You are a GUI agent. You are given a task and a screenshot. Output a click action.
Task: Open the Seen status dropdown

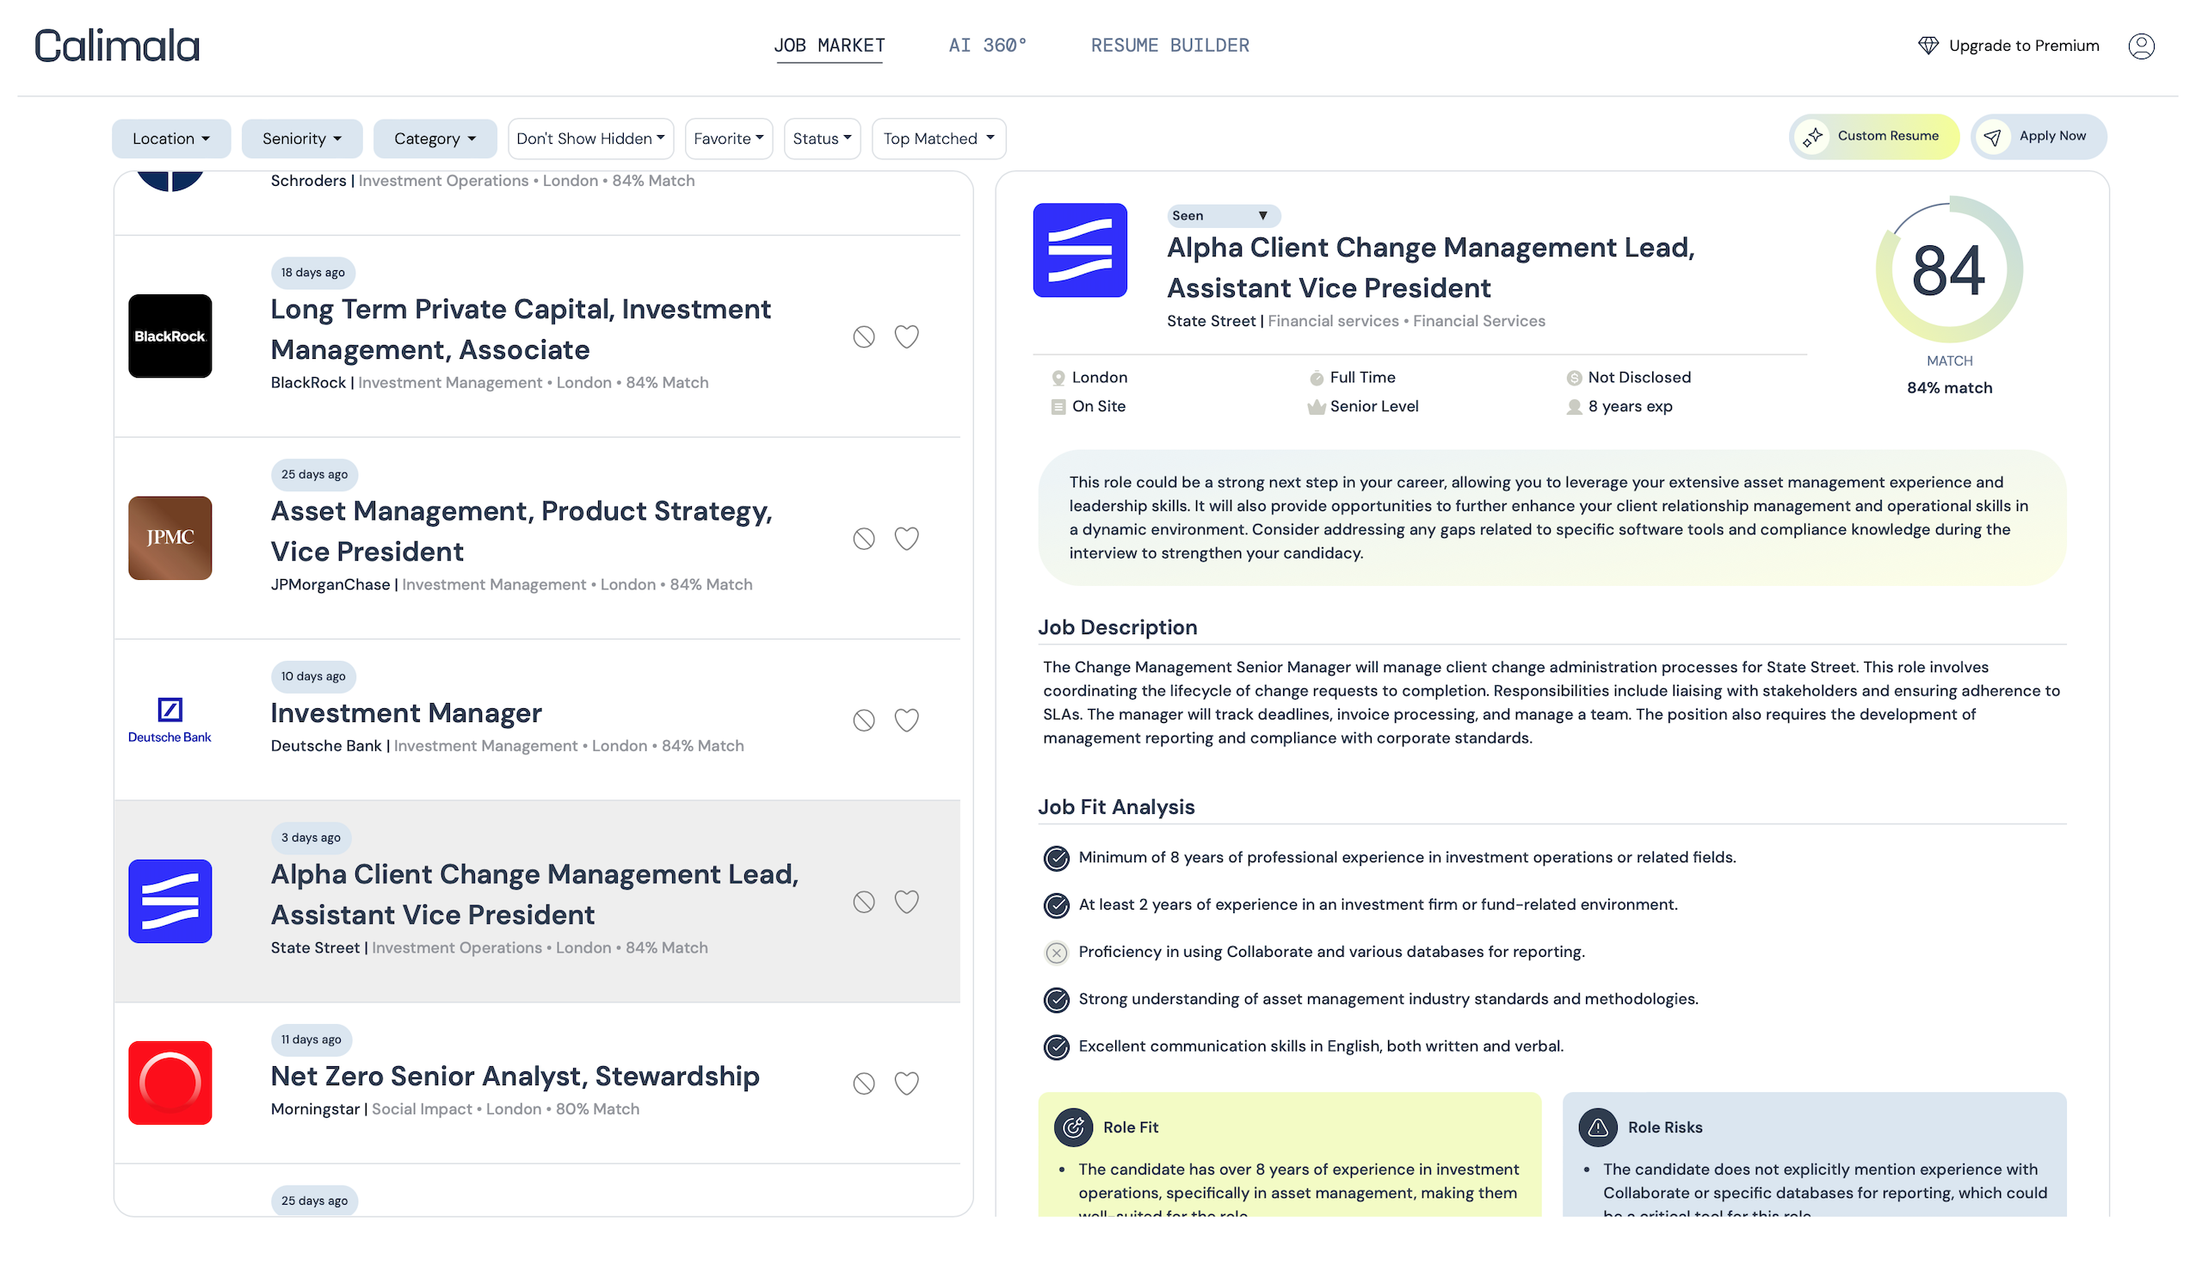1223,215
